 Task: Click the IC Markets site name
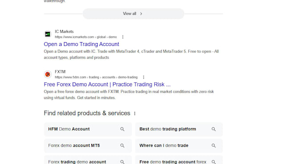coord(64,32)
